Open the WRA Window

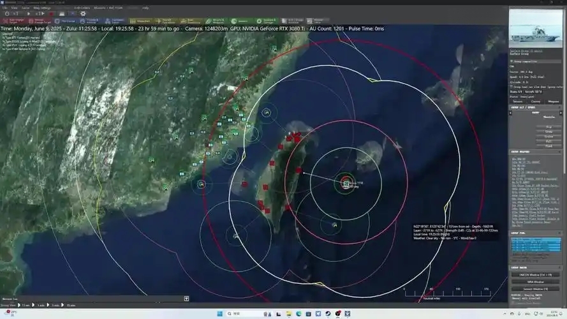coord(536,282)
